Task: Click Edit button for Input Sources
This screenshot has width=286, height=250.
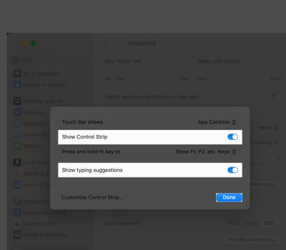Action: pos(270,223)
